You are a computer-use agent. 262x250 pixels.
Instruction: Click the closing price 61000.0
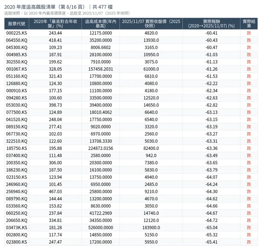tap(151, 69)
